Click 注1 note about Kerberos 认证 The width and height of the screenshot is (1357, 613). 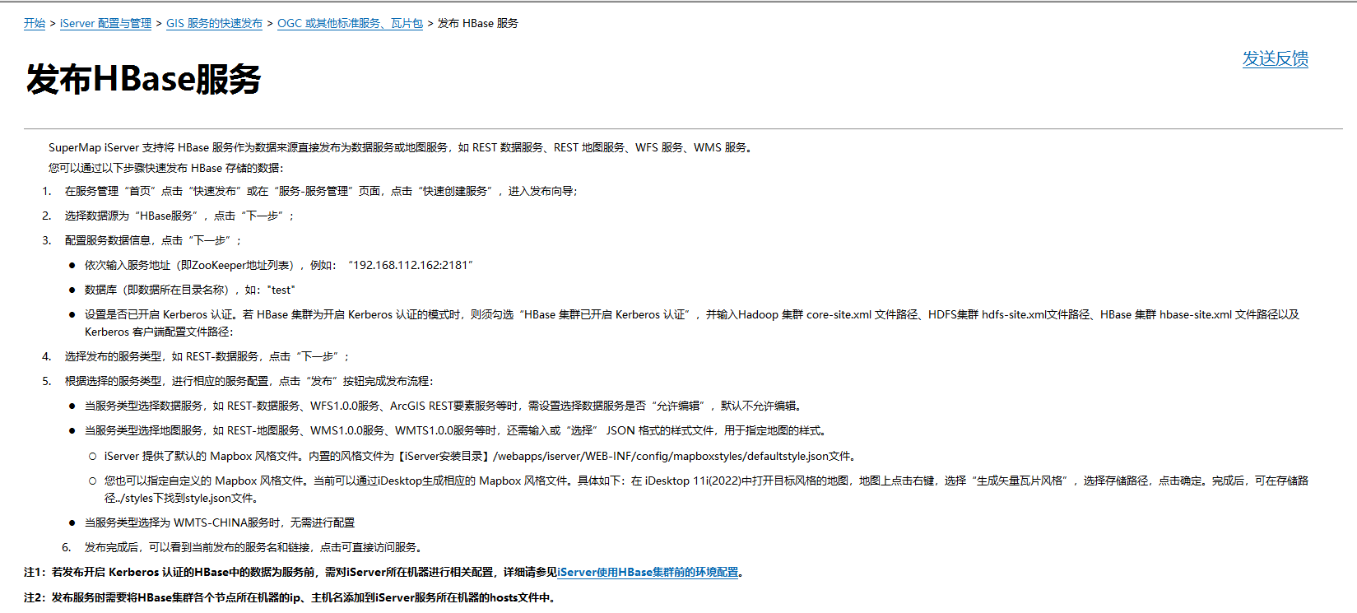pyautogui.click(x=383, y=572)
